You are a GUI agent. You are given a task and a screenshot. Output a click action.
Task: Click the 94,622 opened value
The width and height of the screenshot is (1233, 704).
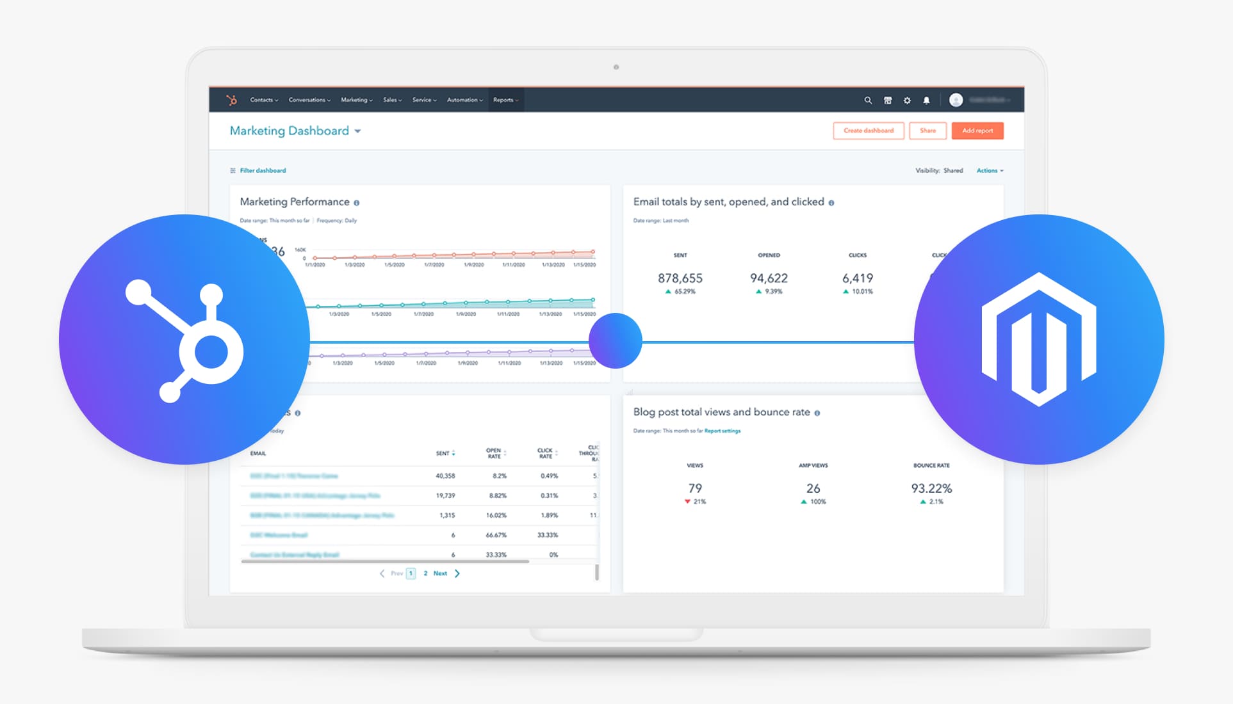pyautogui.click(x=769, y=278)
